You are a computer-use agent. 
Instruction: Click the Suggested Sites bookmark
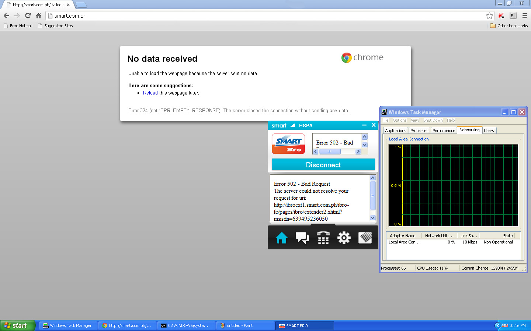(x=55, y=26)
